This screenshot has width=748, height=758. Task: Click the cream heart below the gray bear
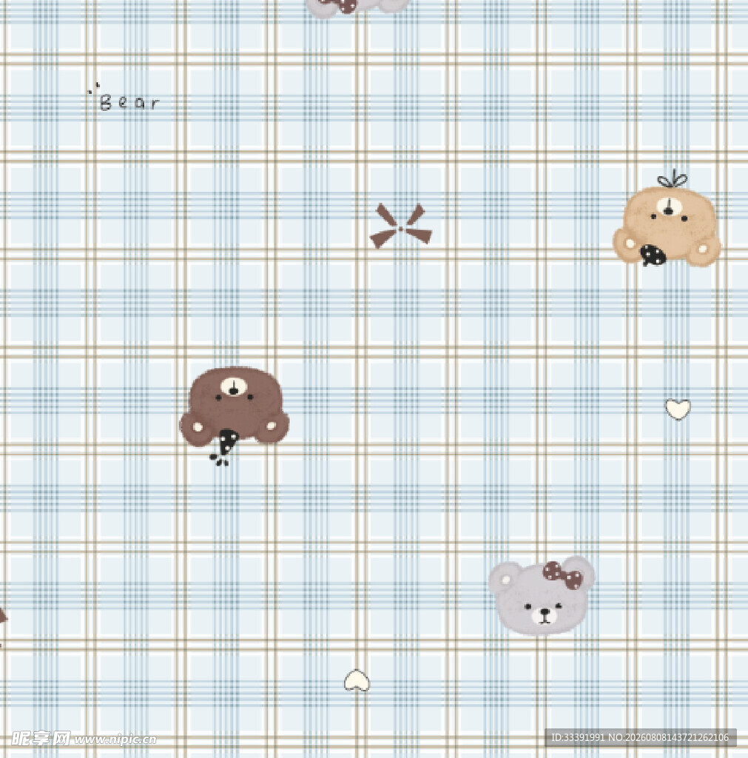[x=357, y=681]
